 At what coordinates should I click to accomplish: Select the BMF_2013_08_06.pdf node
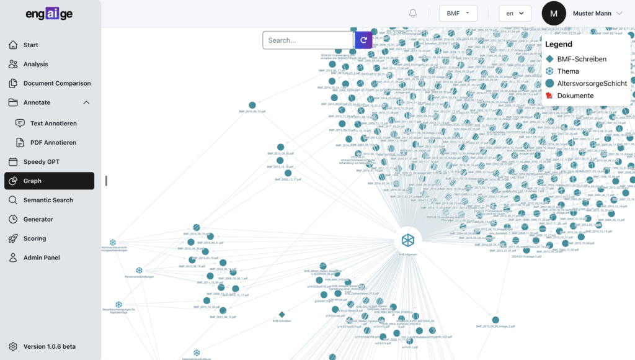click(281, 147)
